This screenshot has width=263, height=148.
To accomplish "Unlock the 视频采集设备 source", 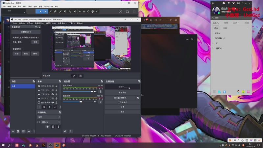I will [56, 86].
